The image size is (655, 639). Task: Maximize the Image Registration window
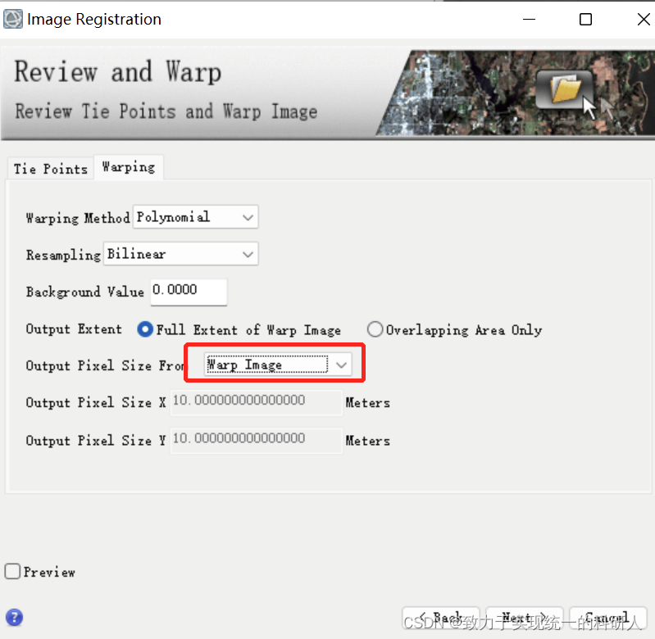pyautogui.click(x=585, y=19)
